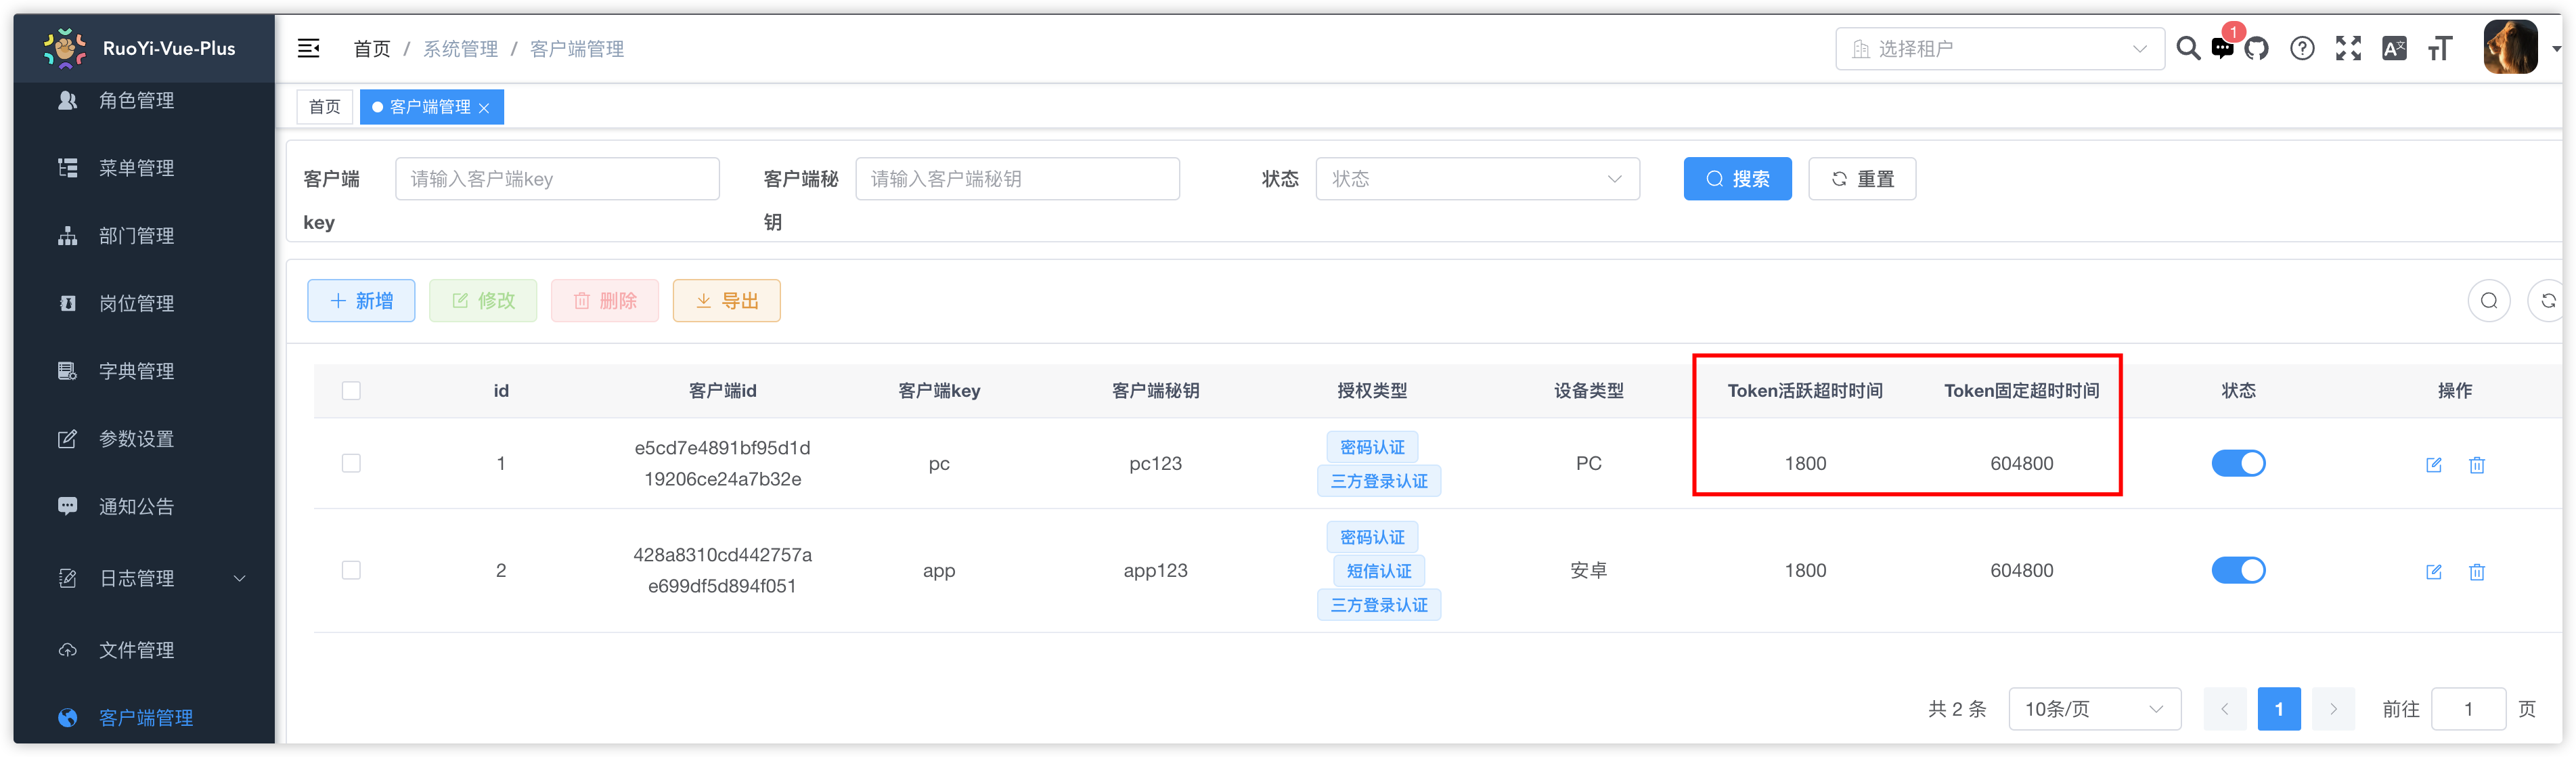
Task: Click the 请输入客户端key input field
Action: 557,178
